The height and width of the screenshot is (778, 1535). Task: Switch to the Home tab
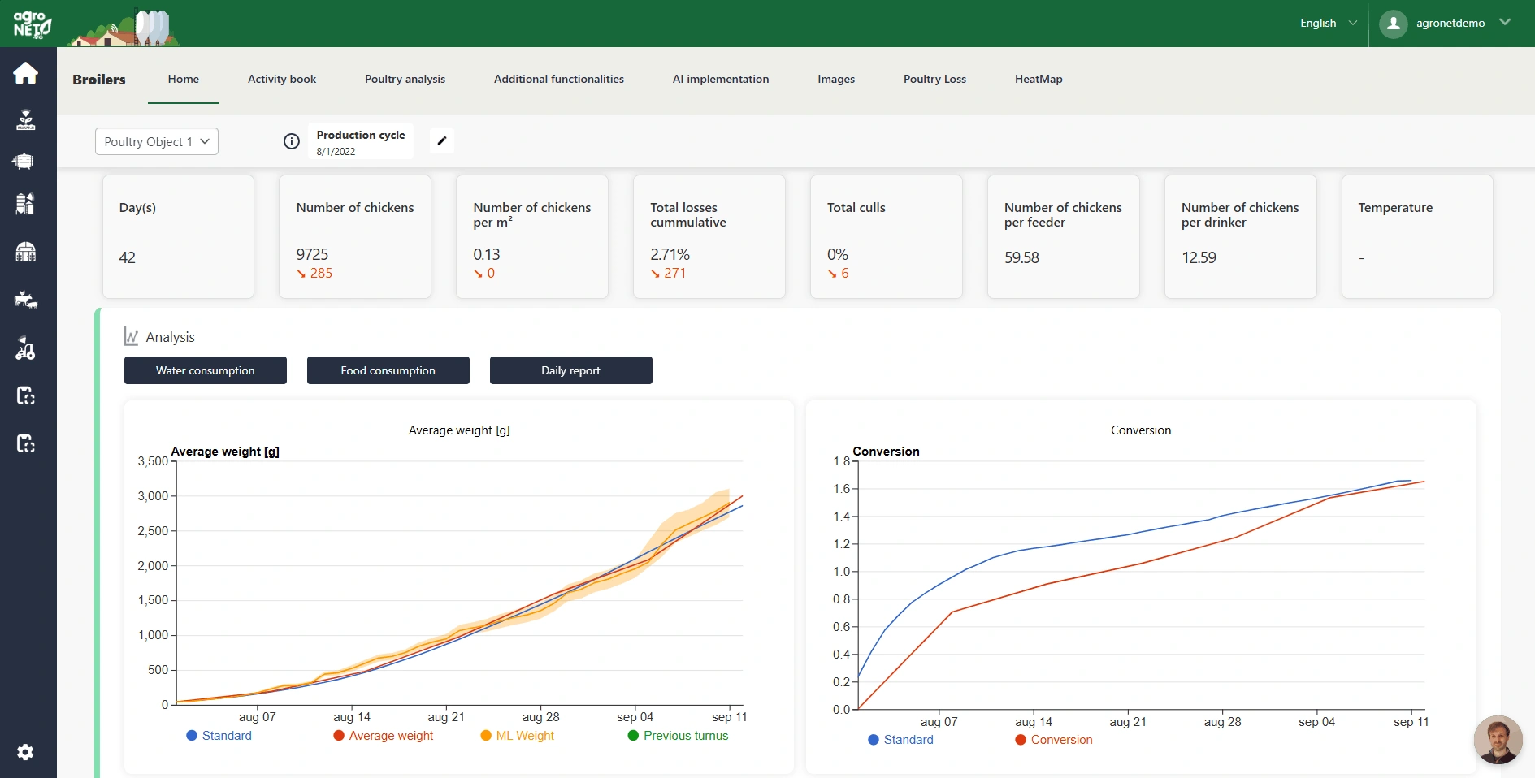pyautogui.click(x=184, y=79)
